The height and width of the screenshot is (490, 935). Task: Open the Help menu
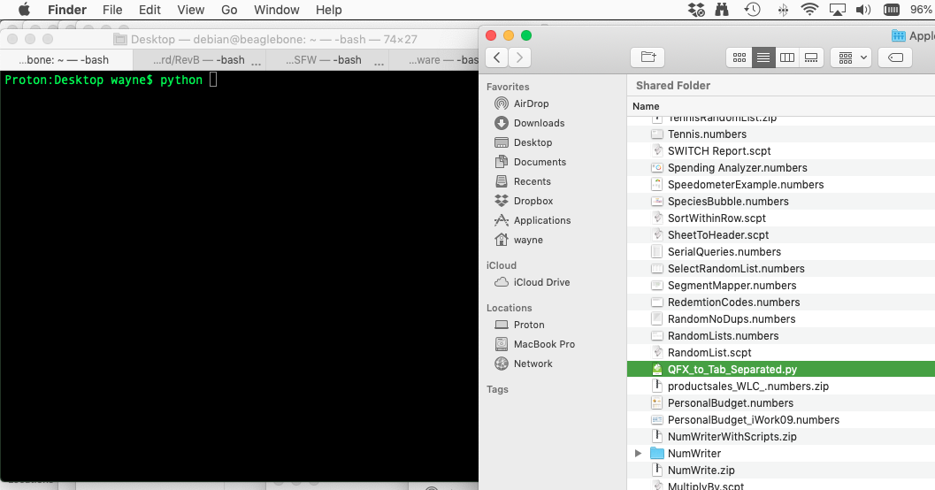(328, 10)
